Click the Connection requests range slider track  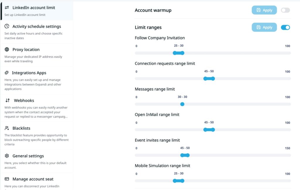249,79
